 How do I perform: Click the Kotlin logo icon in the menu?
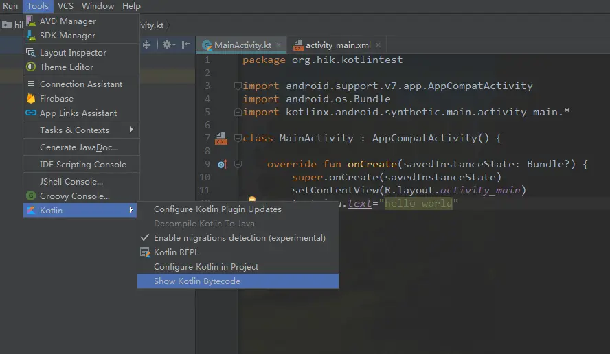click(x=31, y=210)
